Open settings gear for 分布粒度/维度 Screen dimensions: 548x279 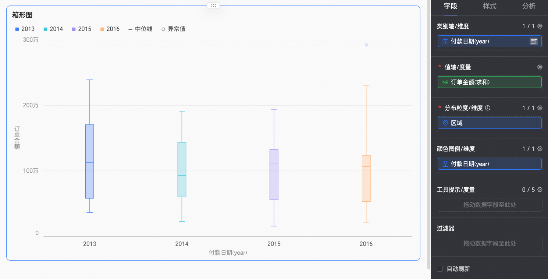pos(540,108)
